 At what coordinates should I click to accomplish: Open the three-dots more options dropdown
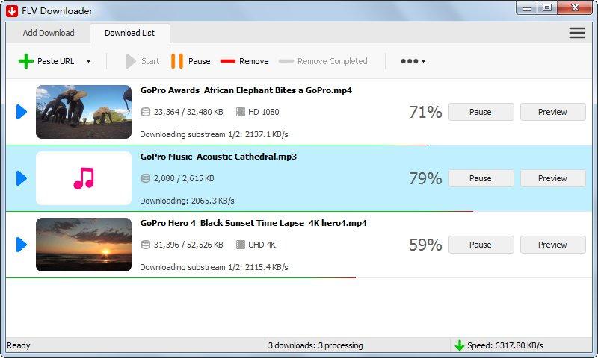(413, 61)
